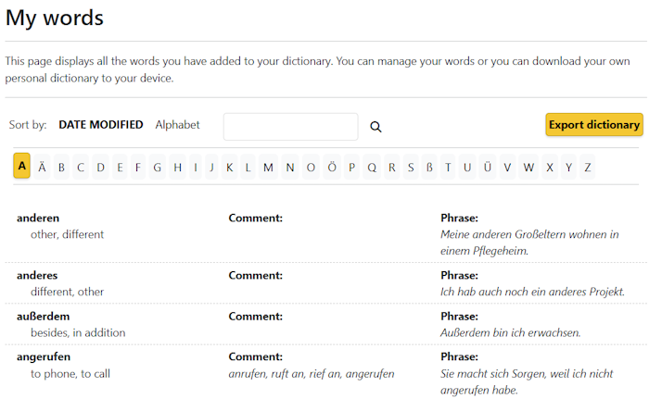Show words starting with G
This screenshot has width=649, height=399.
point(158,168)
